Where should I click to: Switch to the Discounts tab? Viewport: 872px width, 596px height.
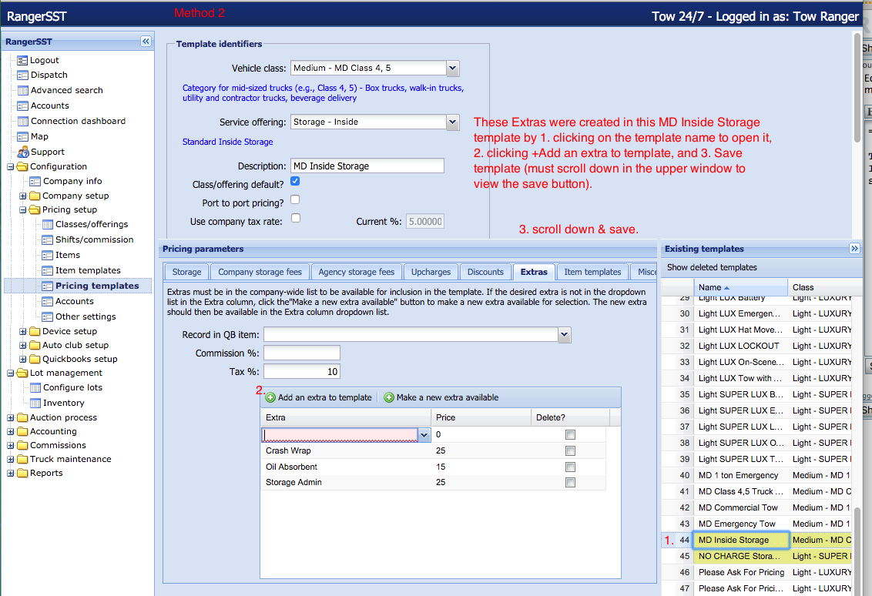(x=485, y=272)
